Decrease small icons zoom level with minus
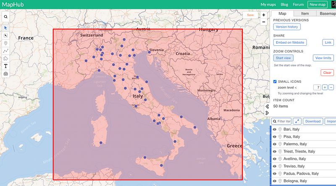Screen dimensions: 336x186 coord(331,87)
